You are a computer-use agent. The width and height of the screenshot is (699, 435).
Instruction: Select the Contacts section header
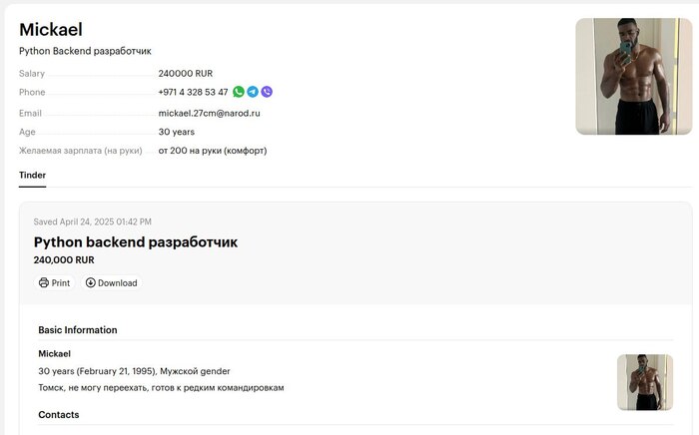59,414
